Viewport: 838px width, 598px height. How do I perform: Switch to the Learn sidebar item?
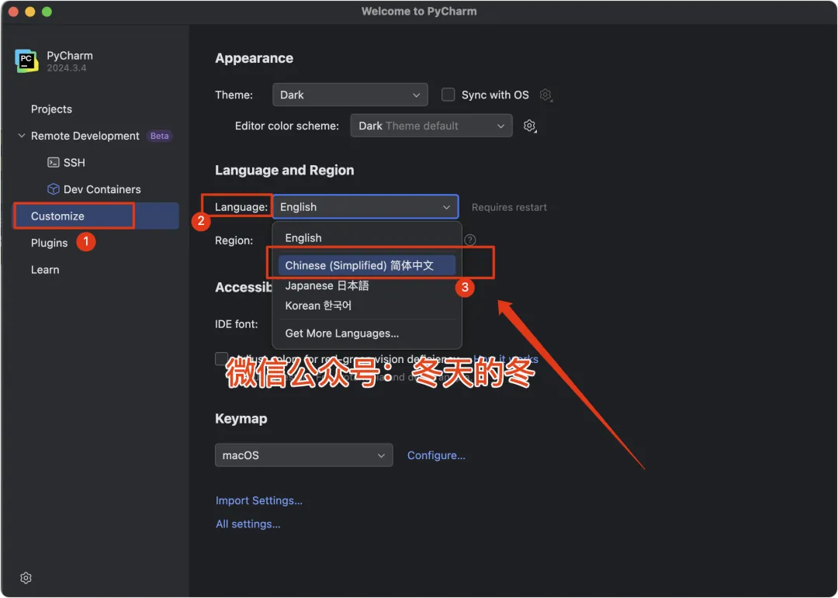point(45,270)
